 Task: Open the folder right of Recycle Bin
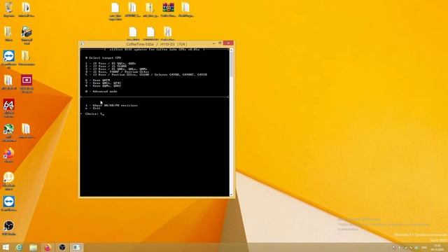(x=27, y=8)
